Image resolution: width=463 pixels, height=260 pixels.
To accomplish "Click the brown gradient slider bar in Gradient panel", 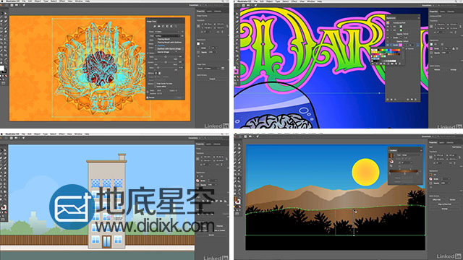I will pos(404,171).
